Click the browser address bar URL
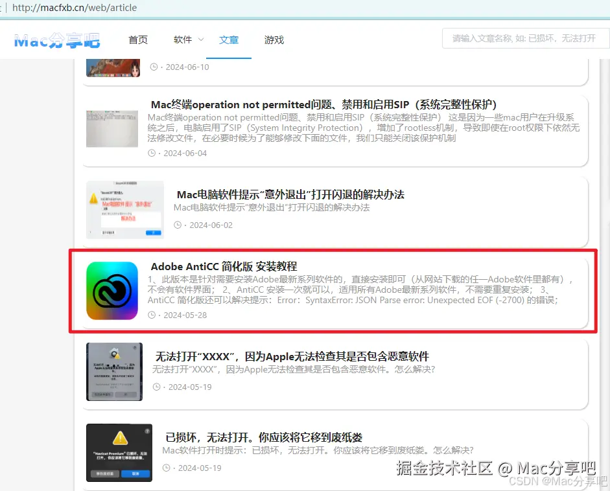 pyautogui.click(x=75, y=8)
